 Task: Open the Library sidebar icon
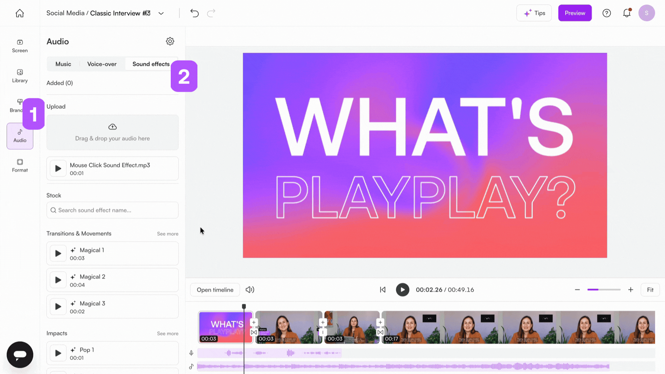tap(20, 76)
